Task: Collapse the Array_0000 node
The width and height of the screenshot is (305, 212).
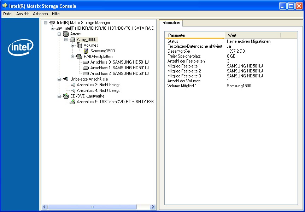Action: pos(66,40)
